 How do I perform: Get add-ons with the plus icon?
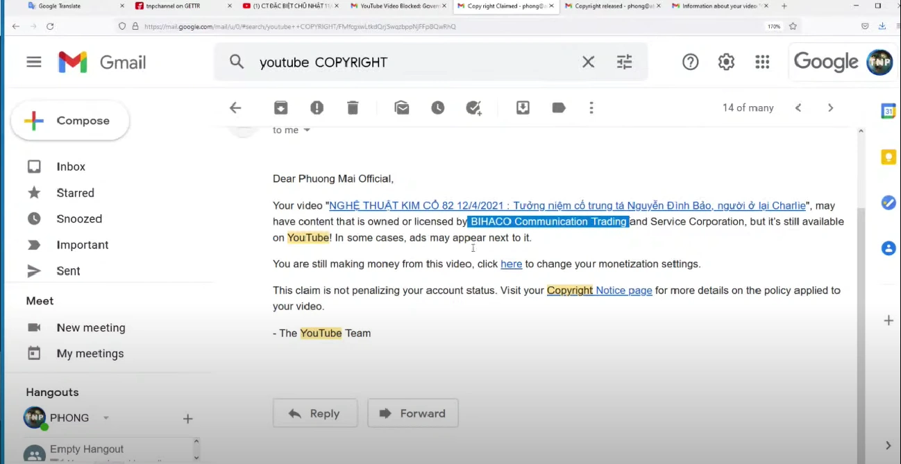click(889, 320)
